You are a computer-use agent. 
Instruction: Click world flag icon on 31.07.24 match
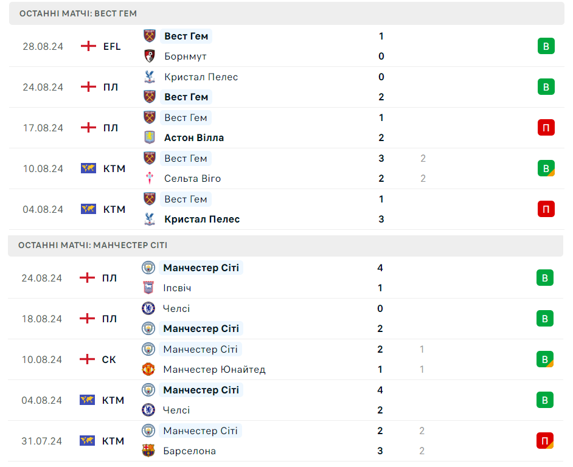click(88, 441)
